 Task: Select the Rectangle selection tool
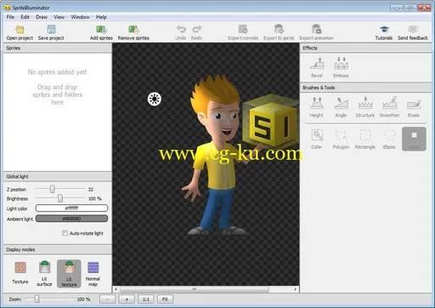[x=365, y=139]
